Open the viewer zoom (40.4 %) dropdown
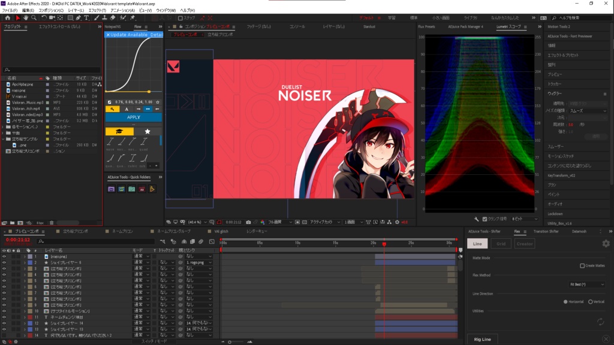Screen dimensions: 614x345 pos(198,222)
